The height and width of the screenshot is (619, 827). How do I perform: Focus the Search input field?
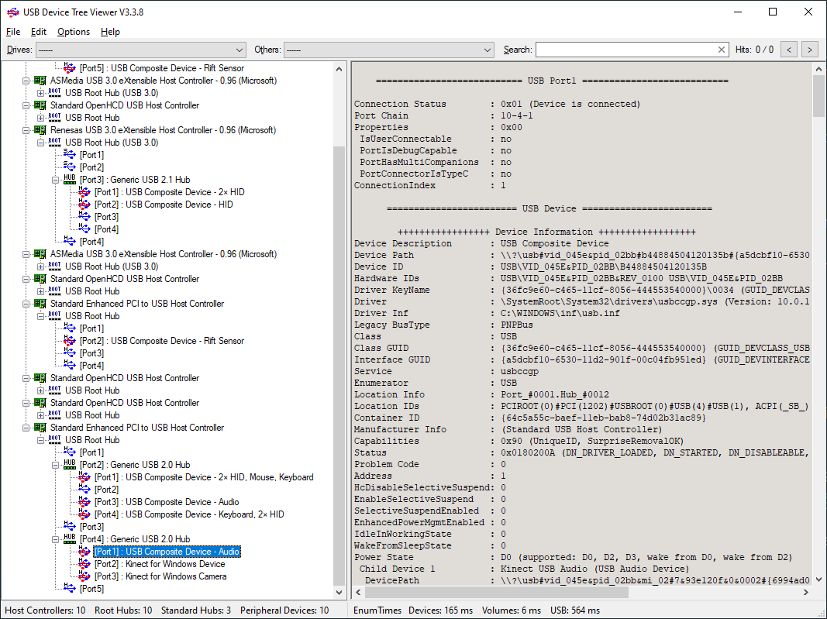click(626, 50)
